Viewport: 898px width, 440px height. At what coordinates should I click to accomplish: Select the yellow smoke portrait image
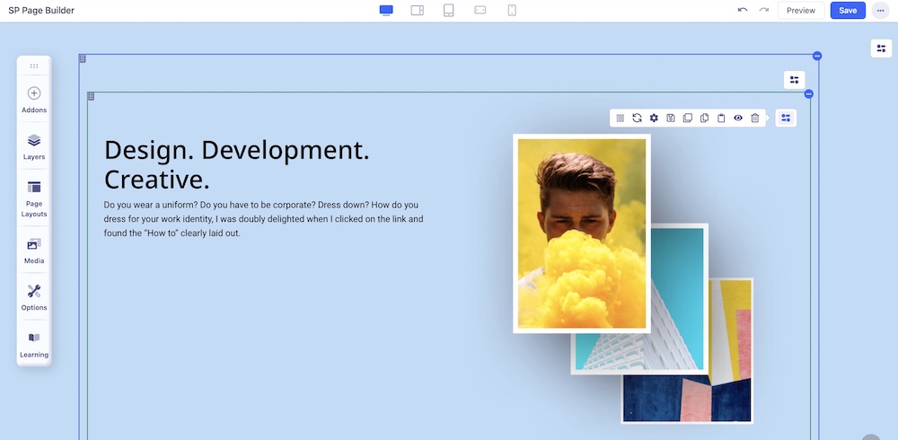[581, 233]
